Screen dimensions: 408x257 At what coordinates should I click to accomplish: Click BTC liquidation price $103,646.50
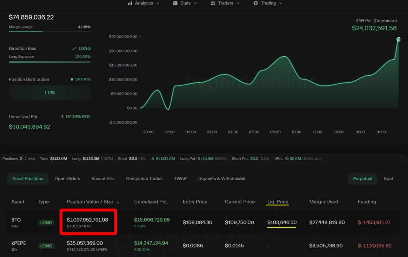point(282,223)
